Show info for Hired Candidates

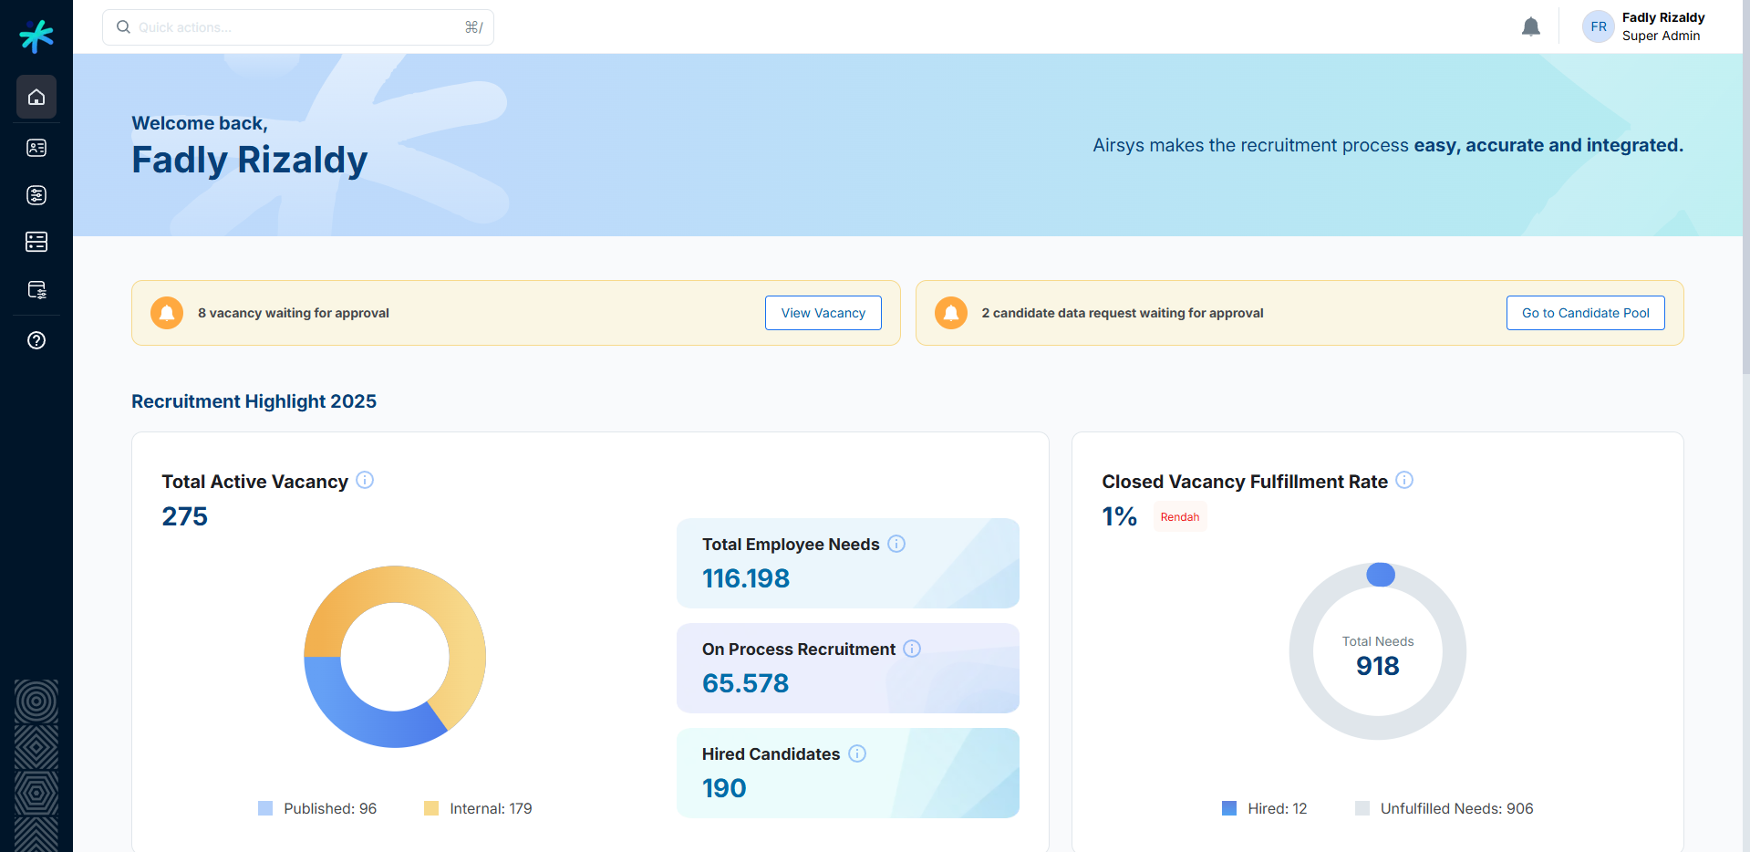(857, 753)
